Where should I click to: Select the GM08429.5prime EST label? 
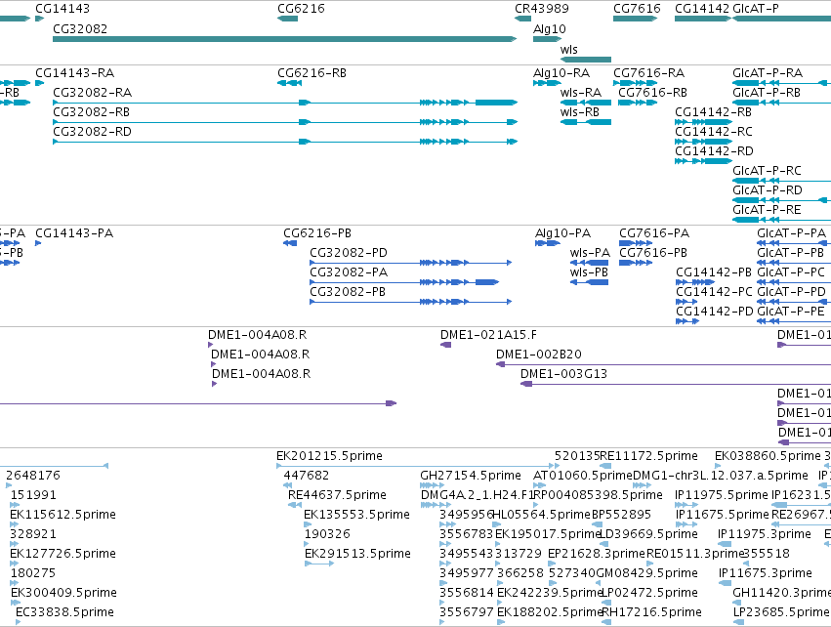[x=647, y=573]
